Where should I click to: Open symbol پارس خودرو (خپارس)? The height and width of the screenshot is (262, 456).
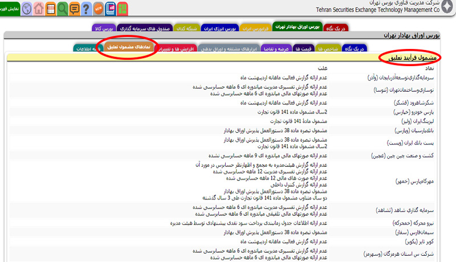coord(414,112)
